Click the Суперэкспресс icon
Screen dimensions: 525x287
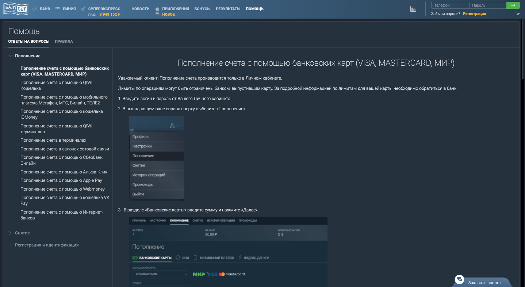(84, 9)
